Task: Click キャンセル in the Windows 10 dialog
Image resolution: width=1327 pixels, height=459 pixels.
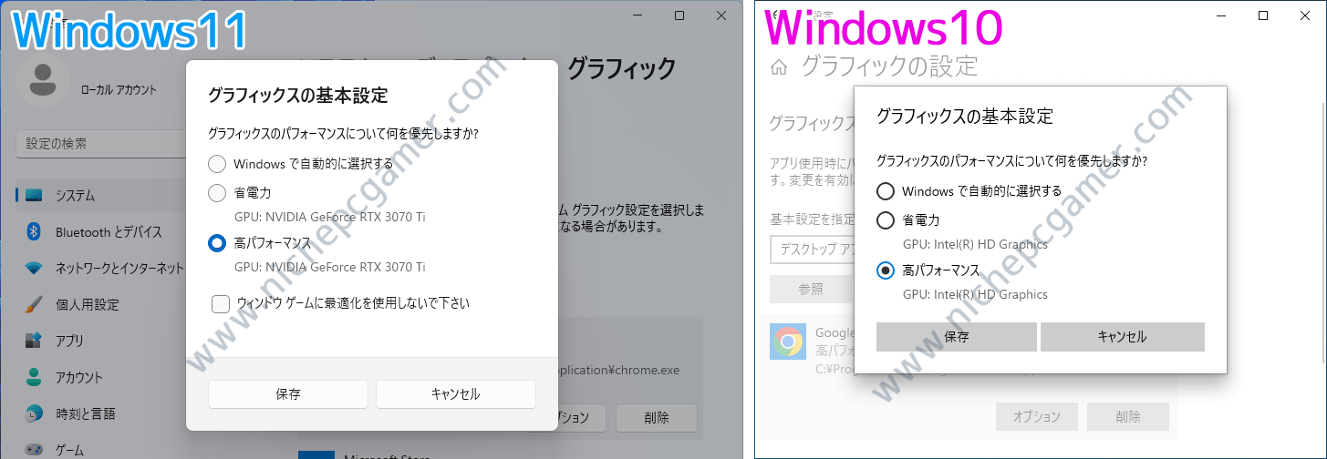Action: point(1123,337)
